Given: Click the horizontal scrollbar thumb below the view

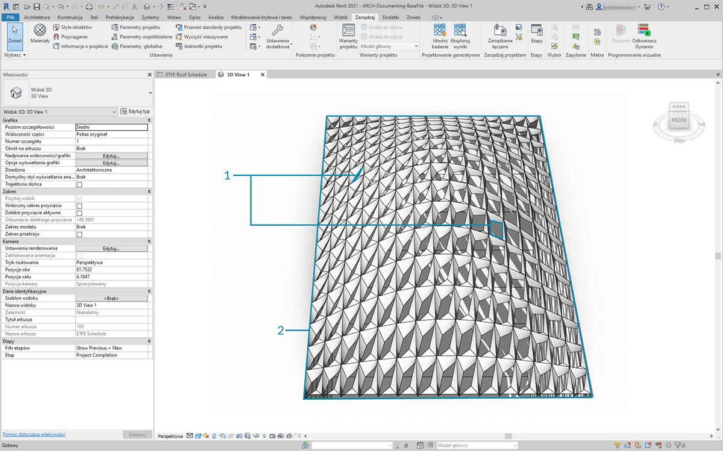Looking at the screenshot, I should pos(508,436).
